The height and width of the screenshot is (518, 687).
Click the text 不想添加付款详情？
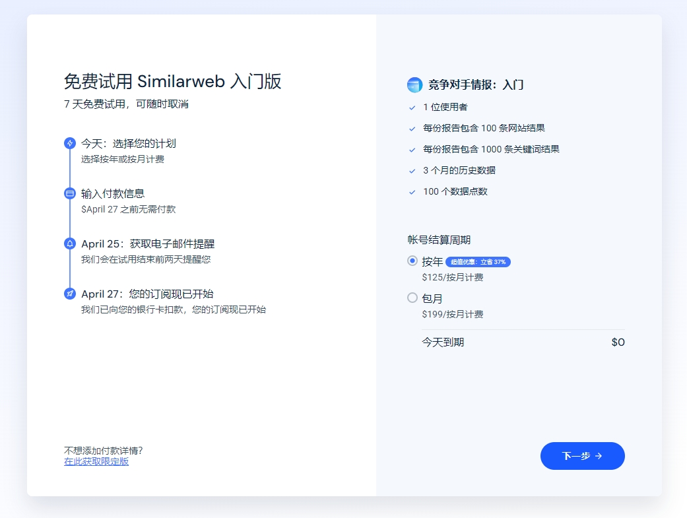(x=104, y=451)
